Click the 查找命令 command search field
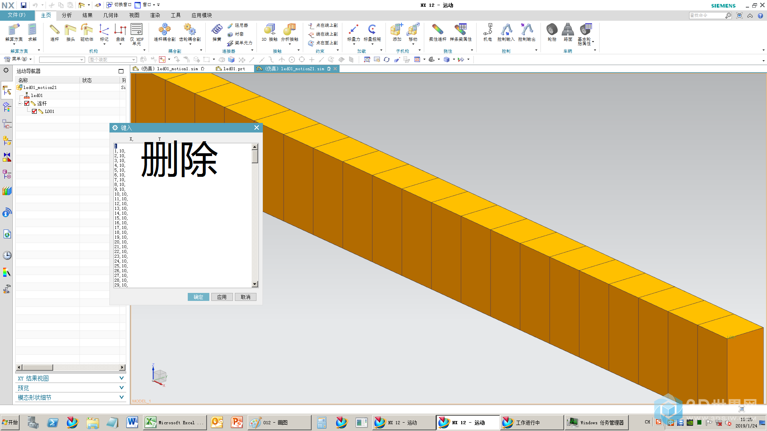The height and width of the screenshot is (431, 767). [707, 15]
